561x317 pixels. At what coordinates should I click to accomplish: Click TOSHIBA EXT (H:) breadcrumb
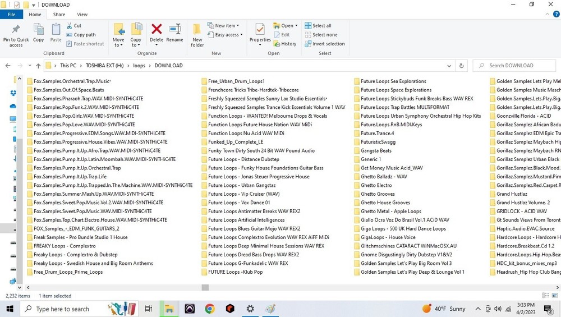tap(104, 66)
